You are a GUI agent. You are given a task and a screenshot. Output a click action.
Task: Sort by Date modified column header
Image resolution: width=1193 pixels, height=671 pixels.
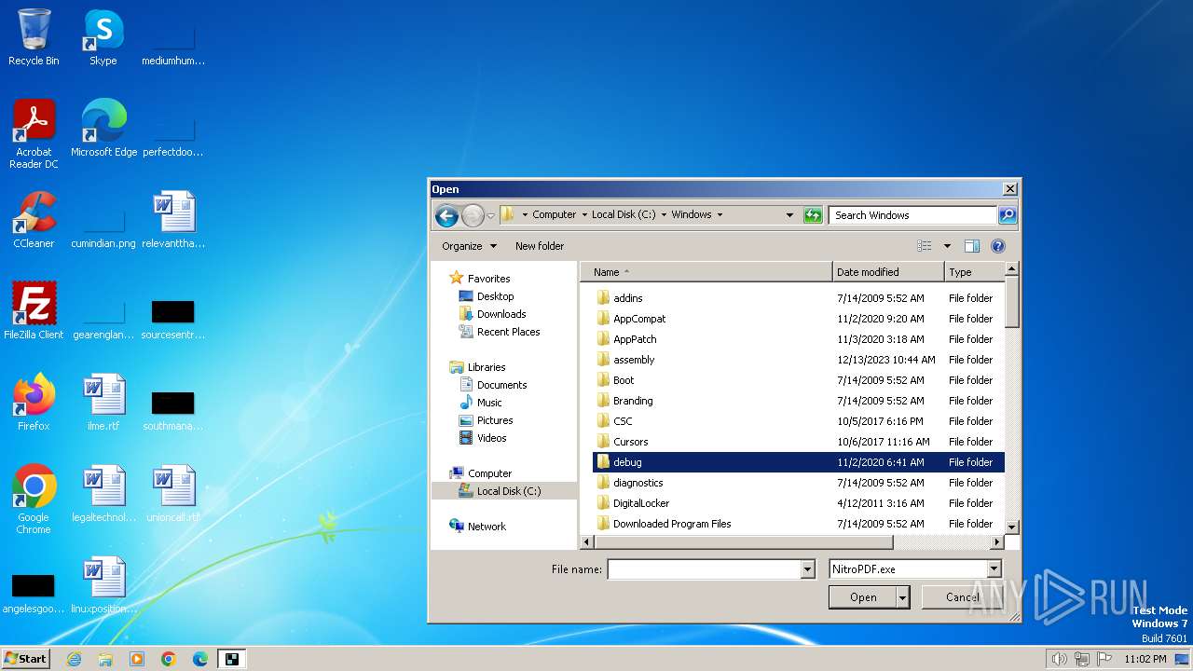click(x=888, y=272)
